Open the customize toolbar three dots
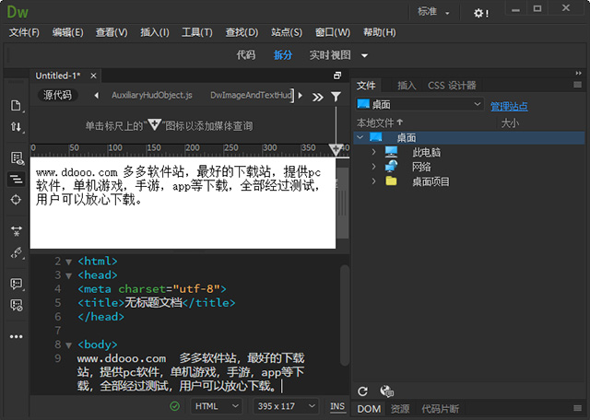 point(17,336)
